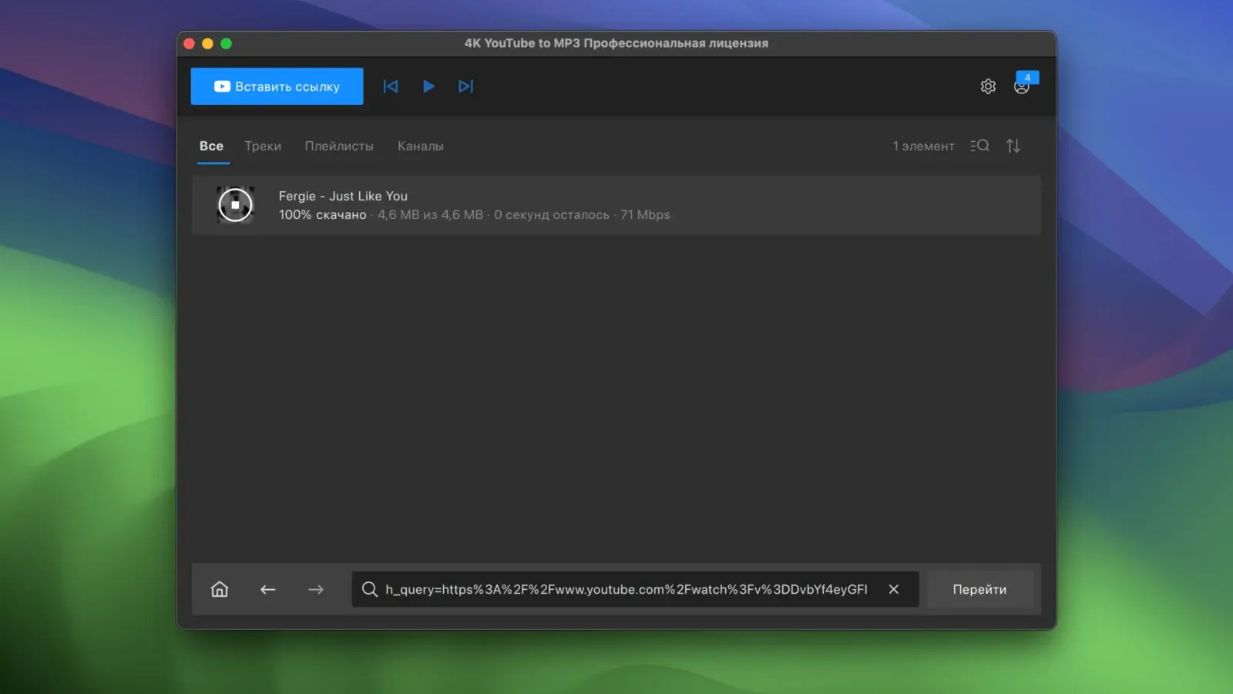Click the forward navigation arrow
The height and width of the screenshot is (694, 1233).
coord(315,589)
